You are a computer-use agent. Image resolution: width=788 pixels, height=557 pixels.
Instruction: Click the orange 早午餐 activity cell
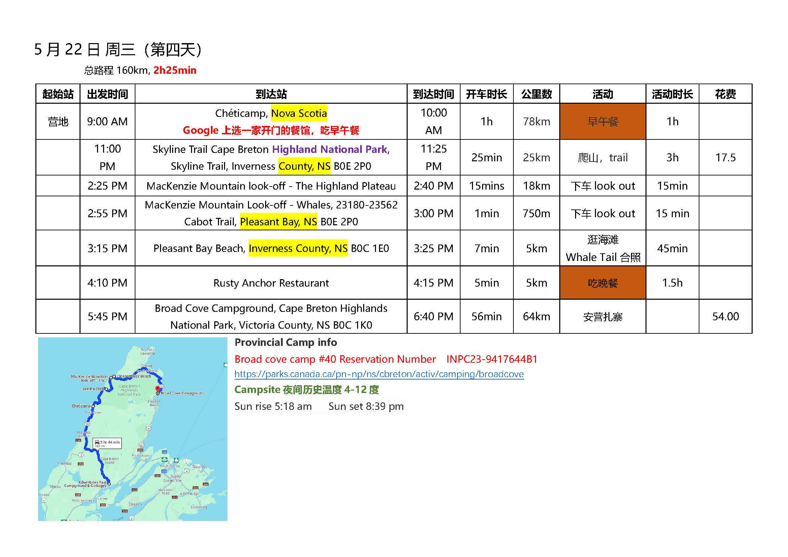[602, 122]
